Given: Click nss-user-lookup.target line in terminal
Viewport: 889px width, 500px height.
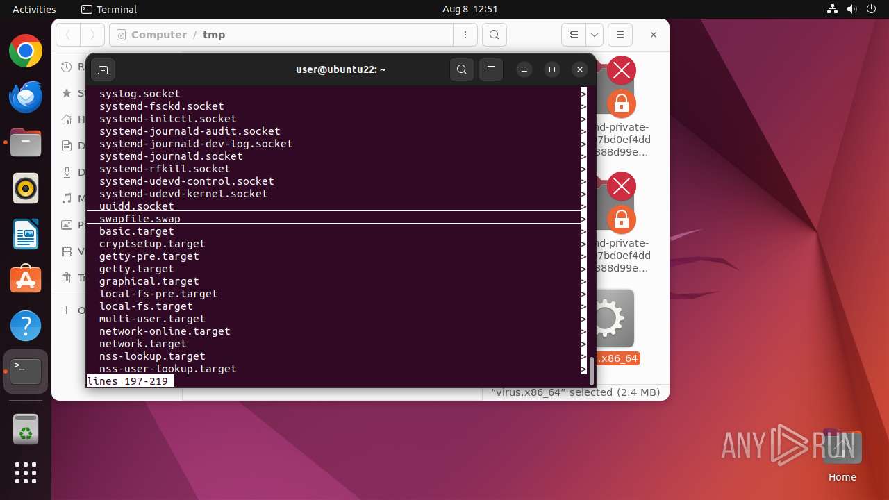Looking at the screenshot, I should click(x=168, y=369).
